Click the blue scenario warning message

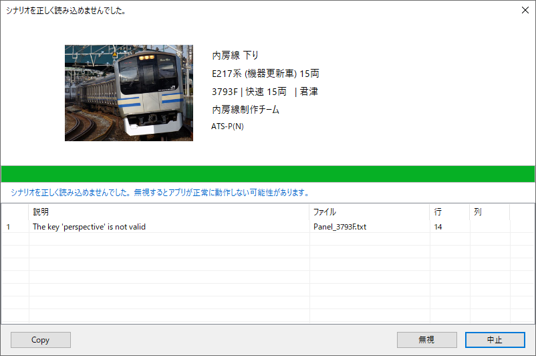pos(160,193)
